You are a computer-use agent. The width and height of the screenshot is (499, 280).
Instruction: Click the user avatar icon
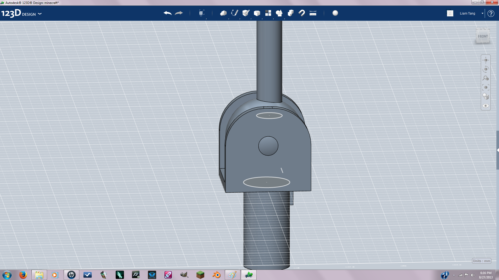(450, 13)
